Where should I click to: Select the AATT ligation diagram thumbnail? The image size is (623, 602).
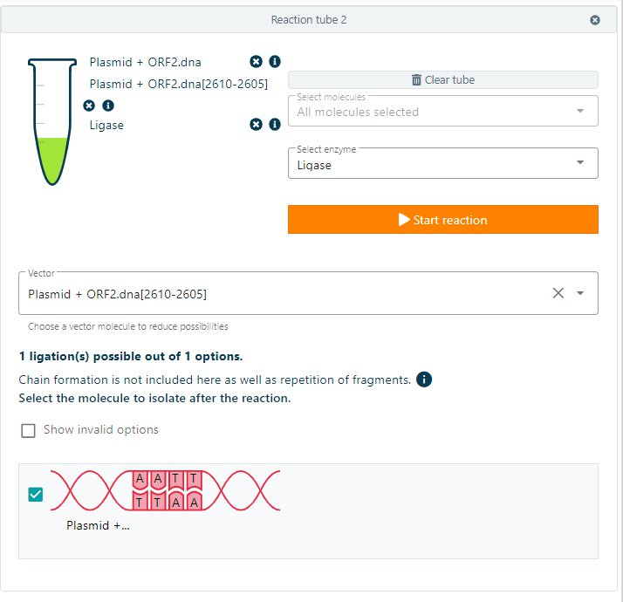click(x=166, y=490)
